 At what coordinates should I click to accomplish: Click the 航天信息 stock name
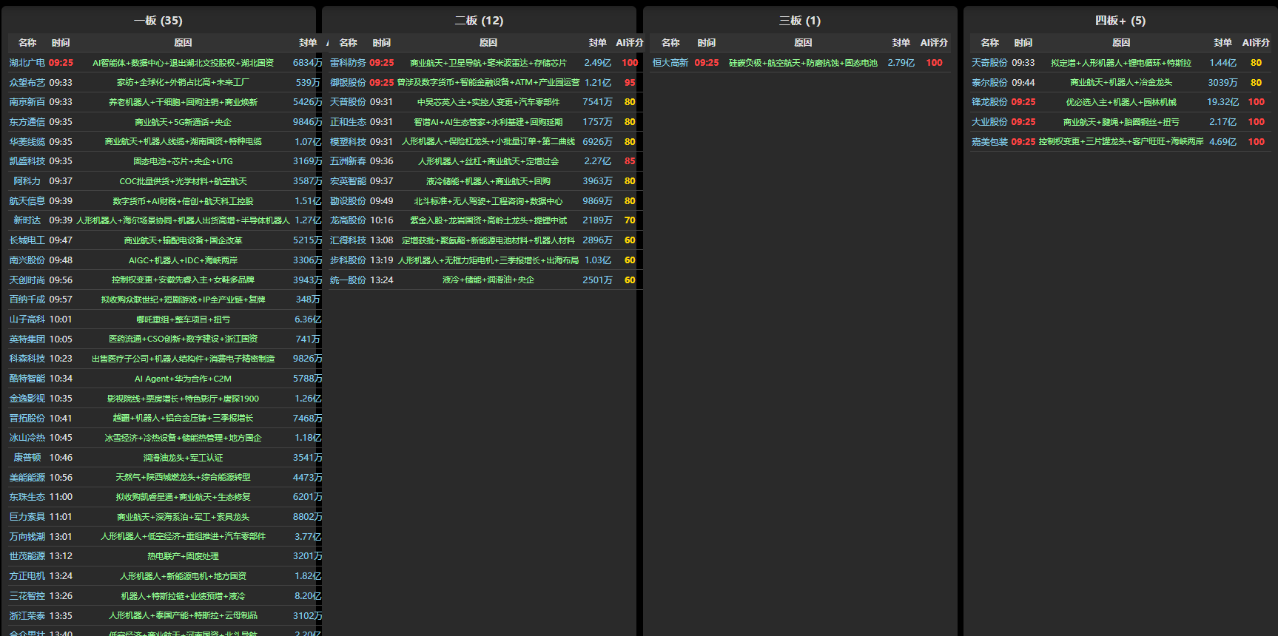[27, 201]
